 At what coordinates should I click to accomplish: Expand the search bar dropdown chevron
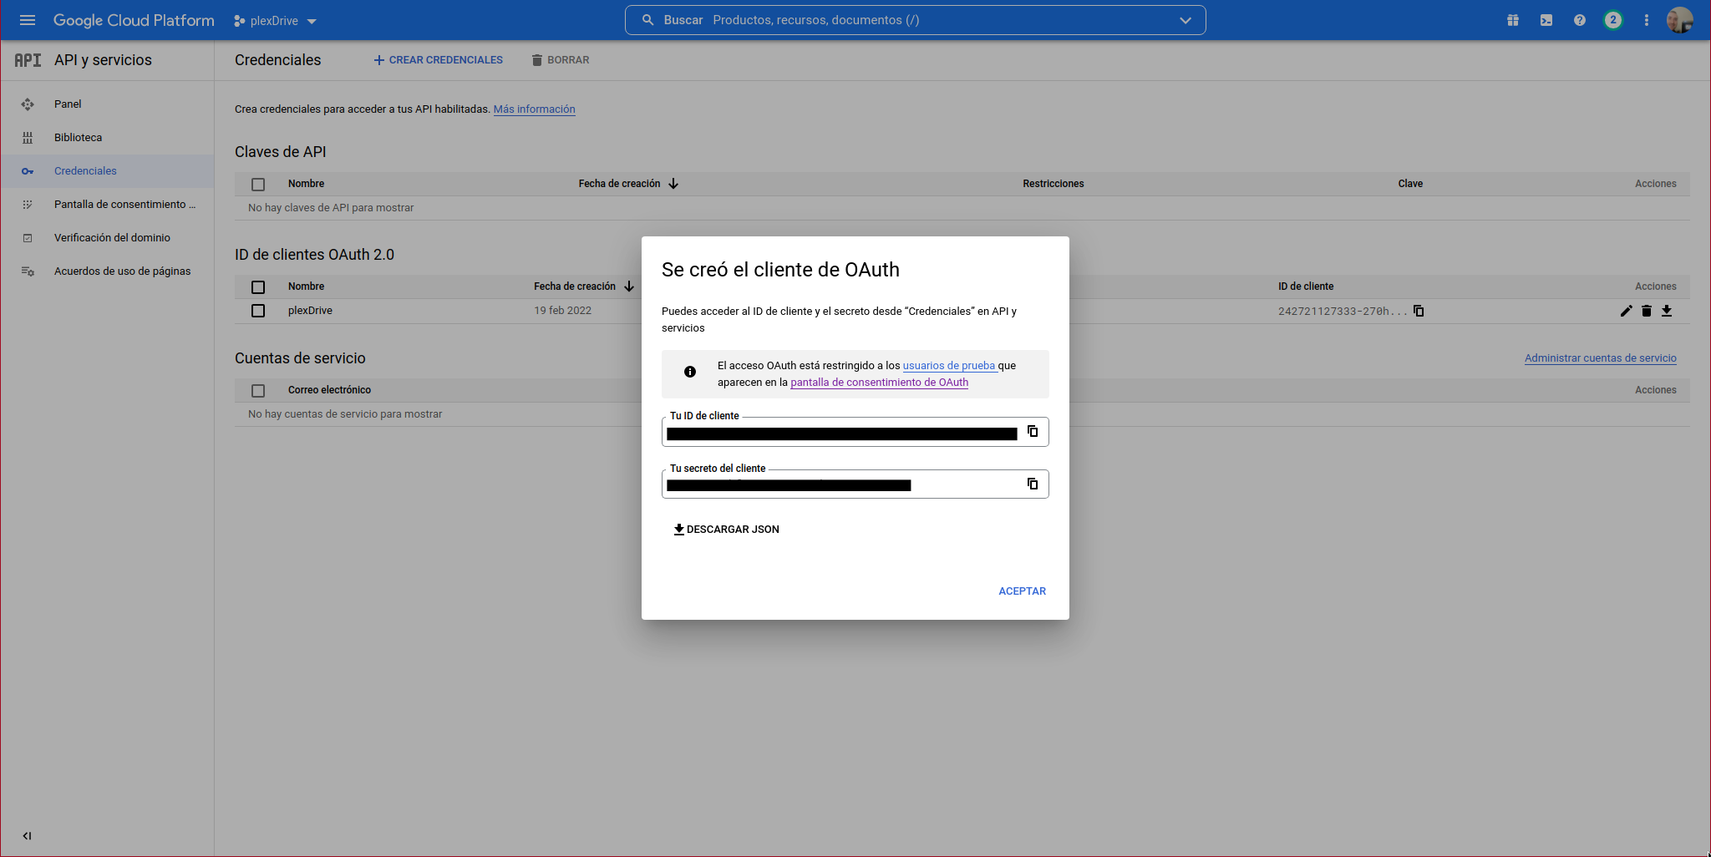coord(1185,20)
